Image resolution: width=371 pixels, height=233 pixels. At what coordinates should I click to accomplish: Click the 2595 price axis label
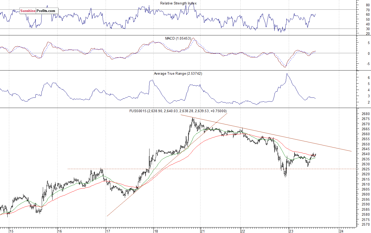coord(366,199)
